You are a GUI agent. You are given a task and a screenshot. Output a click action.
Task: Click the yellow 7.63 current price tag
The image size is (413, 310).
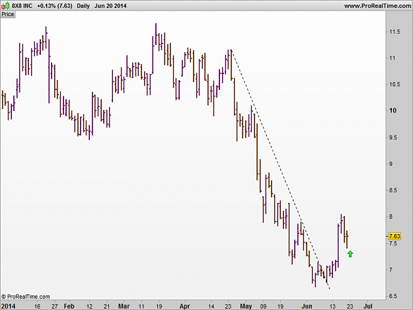(394, 236)
